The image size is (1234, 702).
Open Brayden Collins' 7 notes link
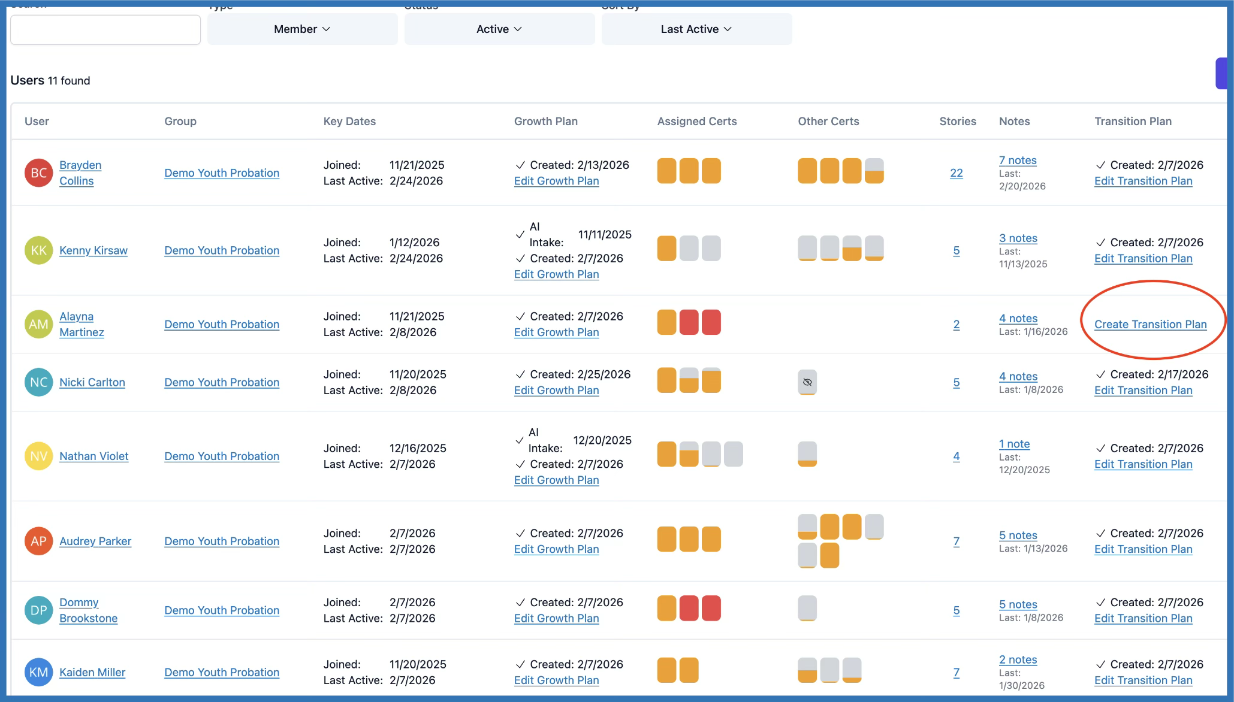pos(1017,160)
